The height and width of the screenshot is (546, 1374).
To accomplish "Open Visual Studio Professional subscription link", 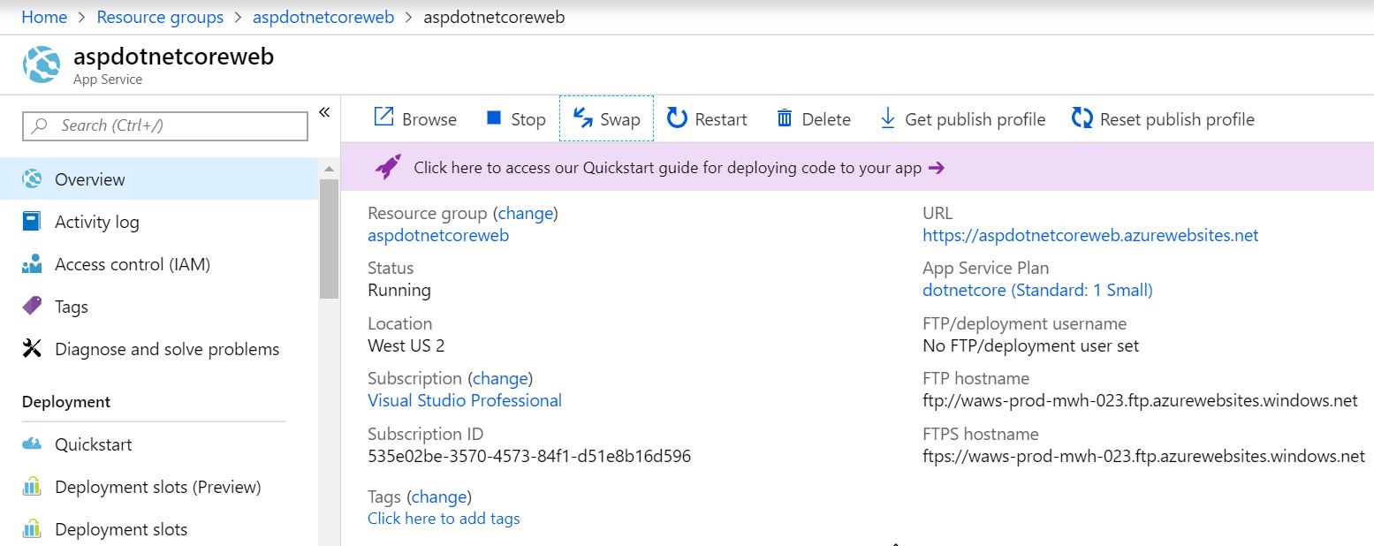I will [465, 400].
